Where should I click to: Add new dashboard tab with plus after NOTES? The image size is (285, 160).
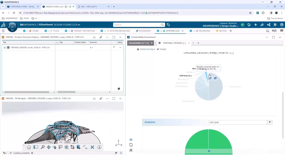pos(231,31)
